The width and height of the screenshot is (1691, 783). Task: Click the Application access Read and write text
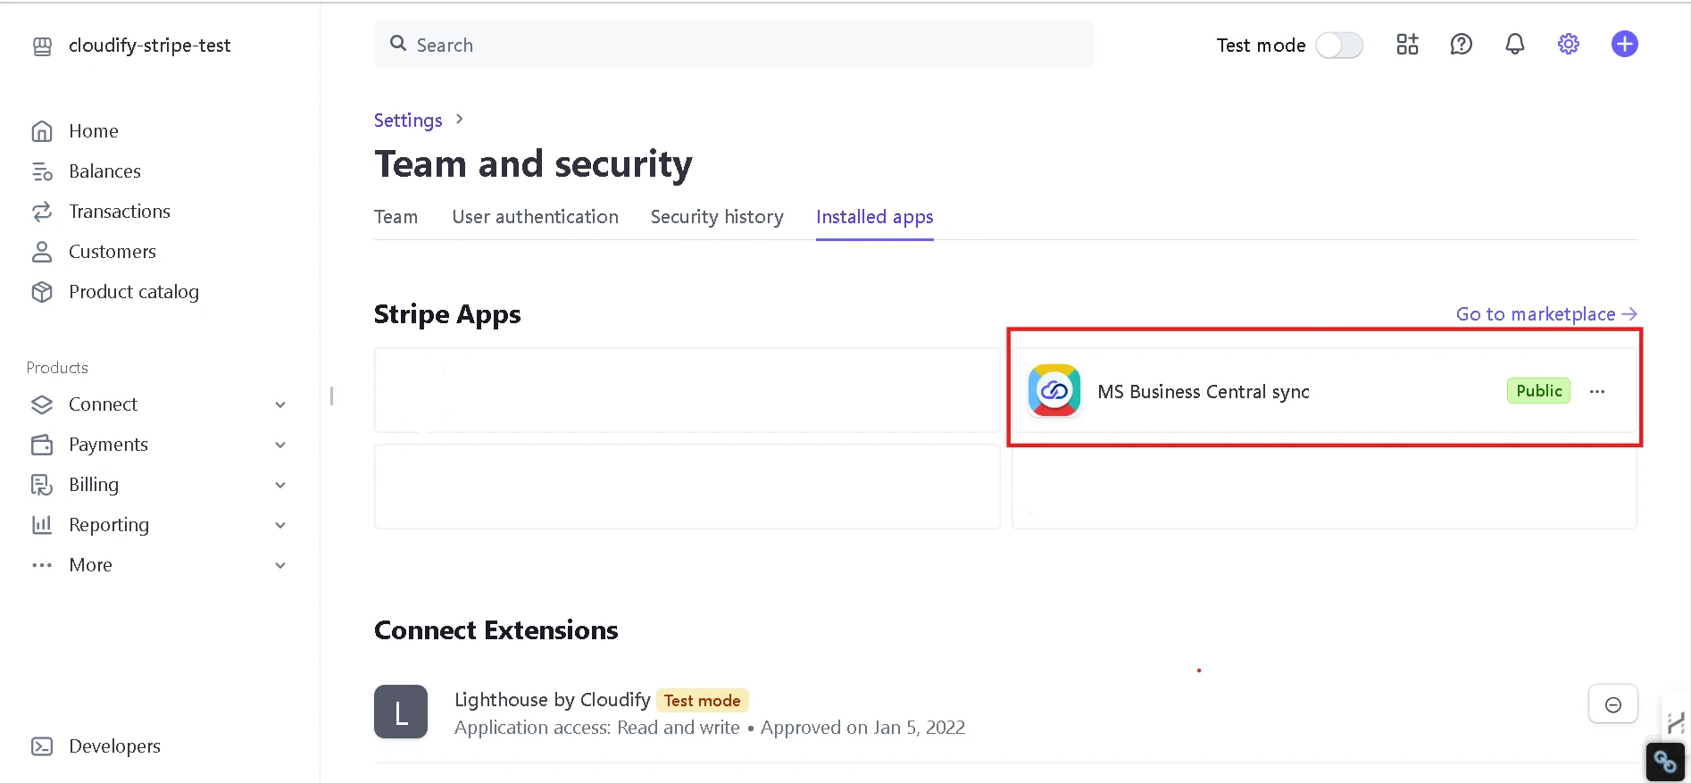(x=597, y=728)
